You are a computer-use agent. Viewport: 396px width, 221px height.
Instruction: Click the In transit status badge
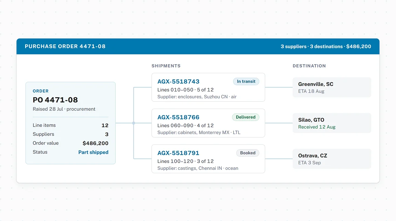click(246, 81)
